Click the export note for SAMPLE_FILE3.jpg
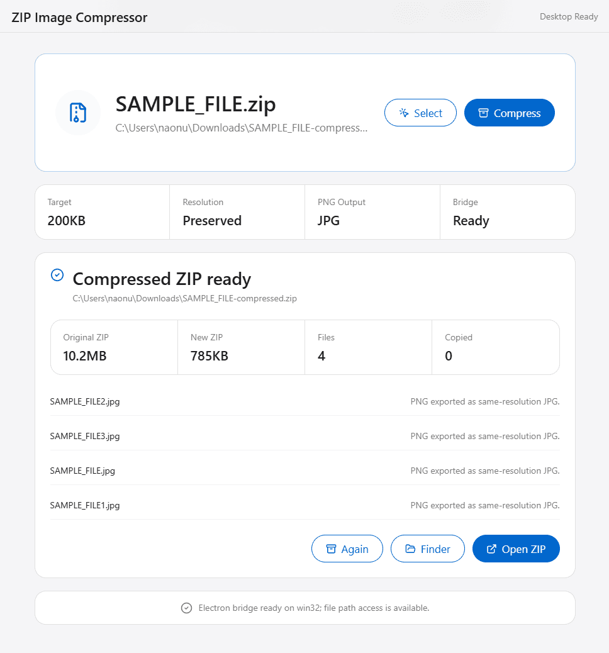This screenshot has width=609, height=653. pyautogui.click(x=485, y=436)
